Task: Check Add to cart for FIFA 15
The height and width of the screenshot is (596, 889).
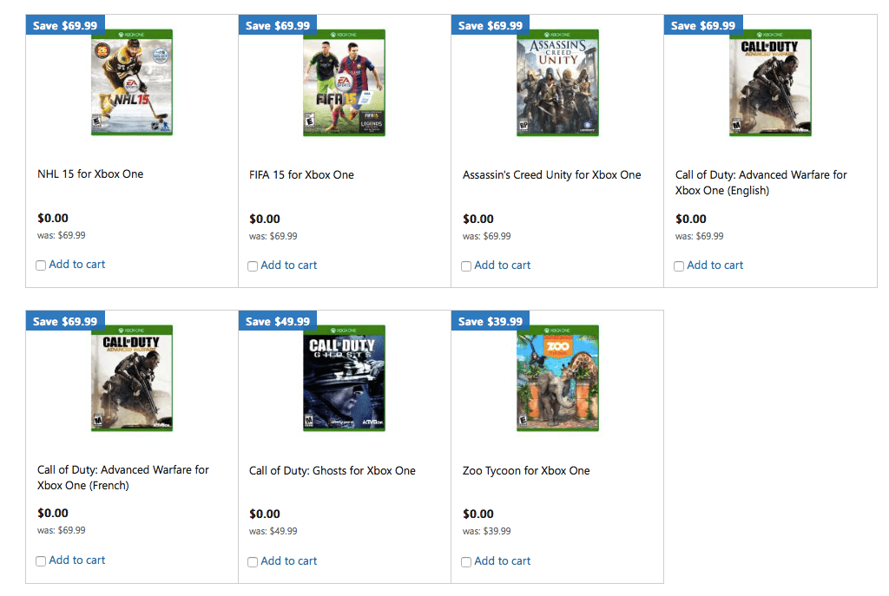Action: (x=253, y=265)
